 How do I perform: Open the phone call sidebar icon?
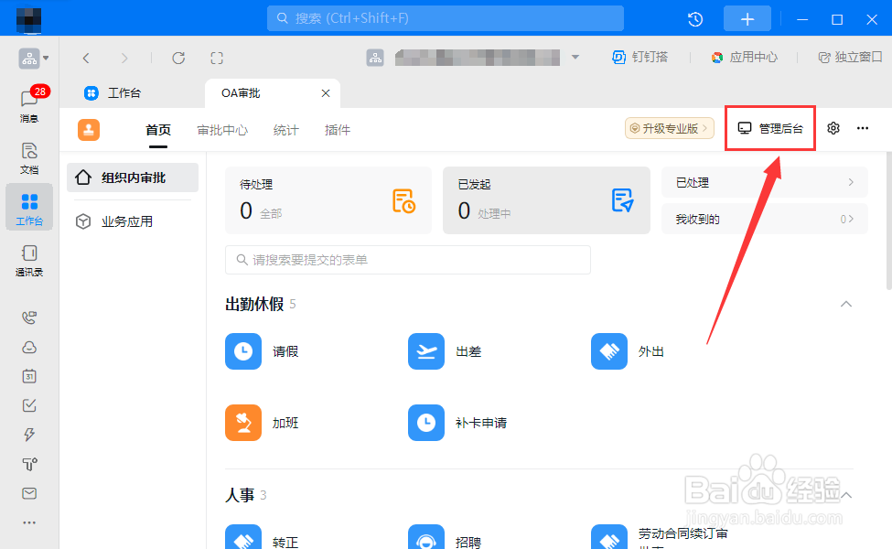click(x=29, y=318)
